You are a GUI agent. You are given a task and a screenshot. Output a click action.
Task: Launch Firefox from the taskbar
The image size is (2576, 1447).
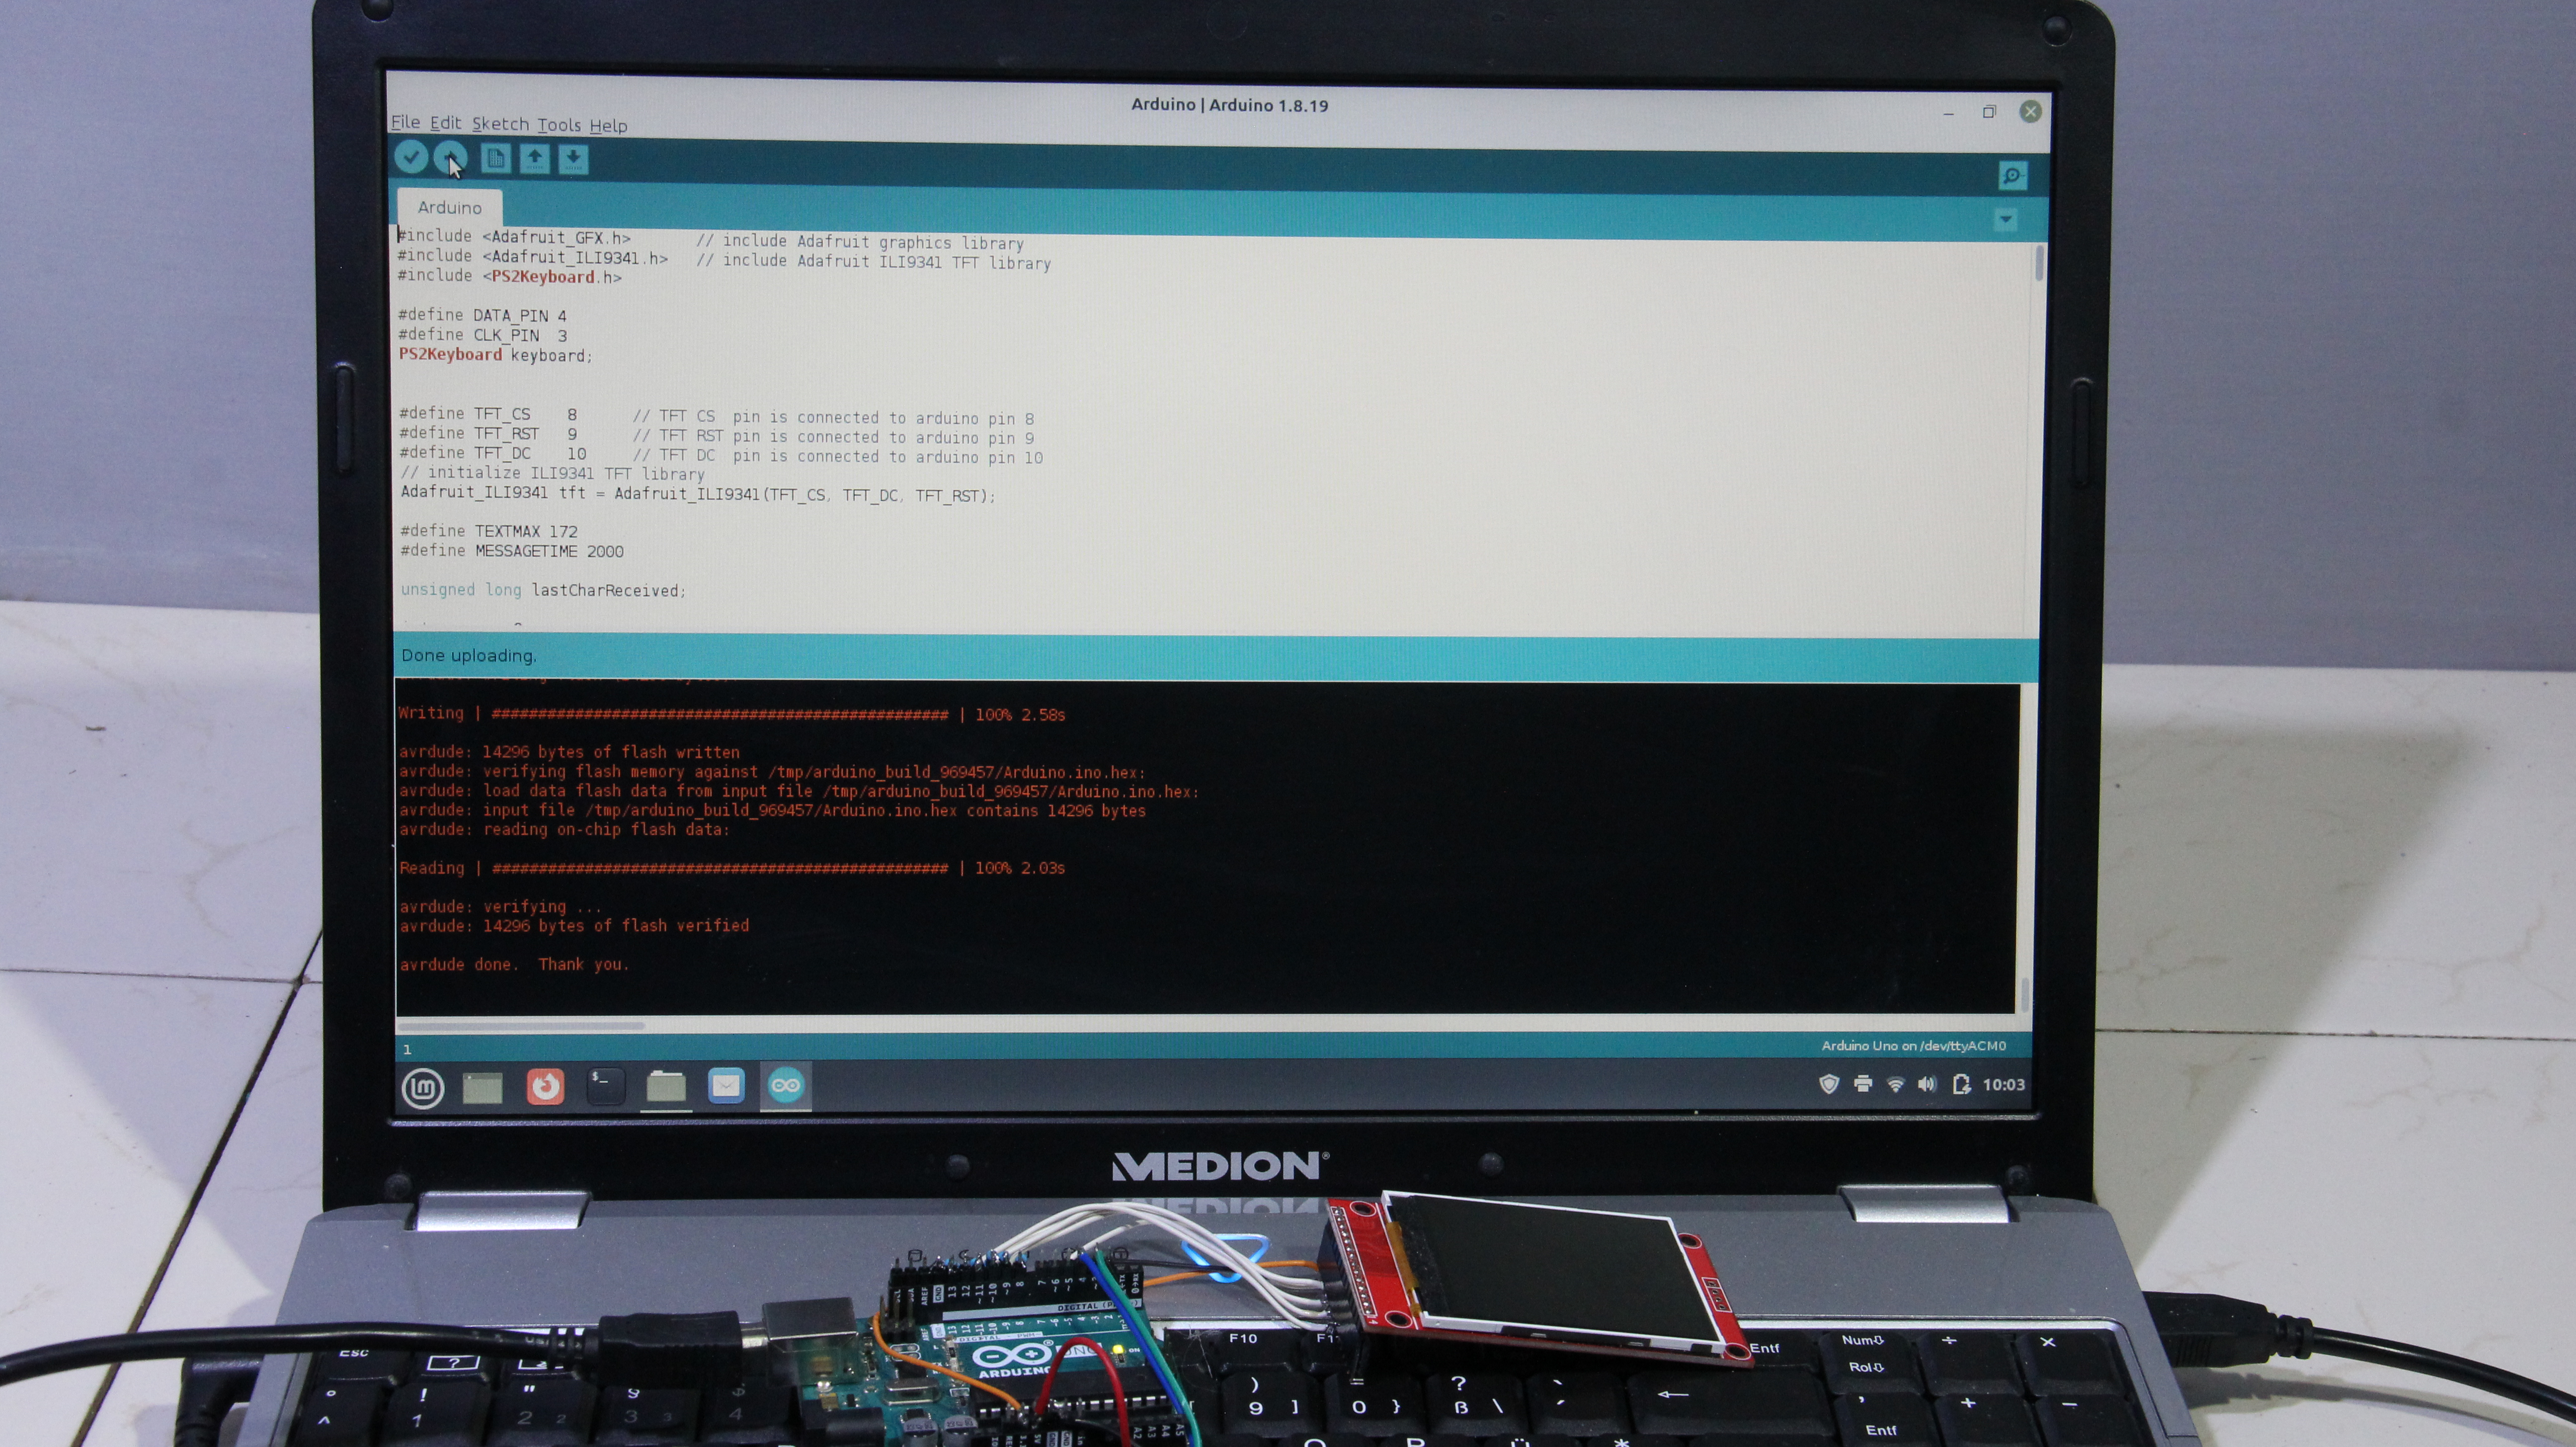pyautogui.click(x=545, y=1086)
